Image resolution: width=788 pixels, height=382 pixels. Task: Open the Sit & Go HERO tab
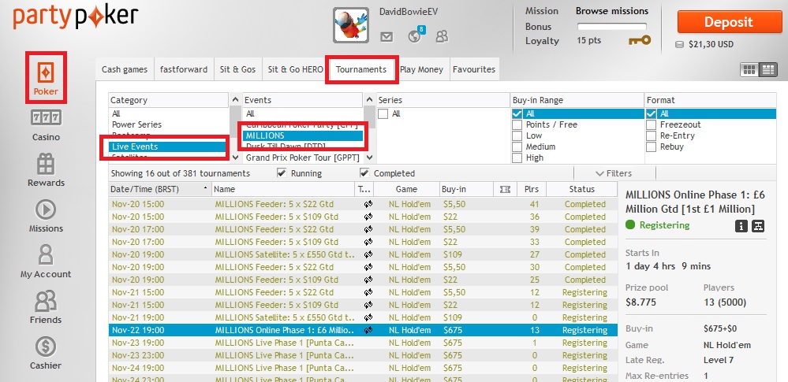pyautogui.click(x=296, y=69)
